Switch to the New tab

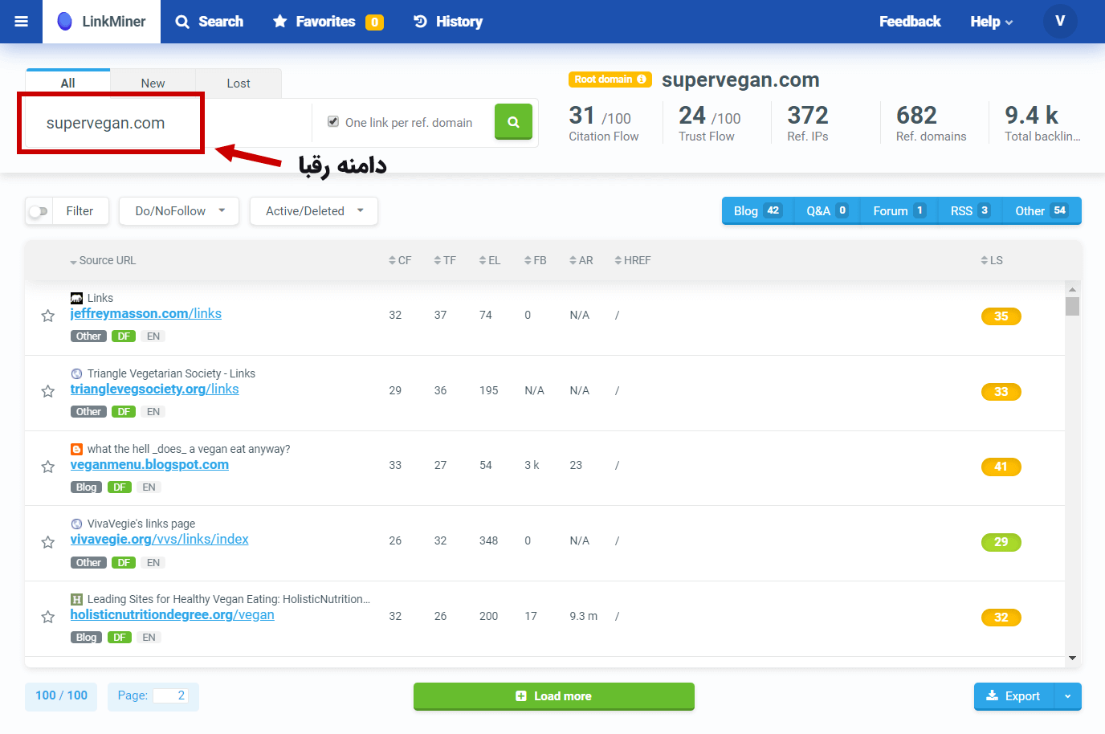click(x=153, y=83)
